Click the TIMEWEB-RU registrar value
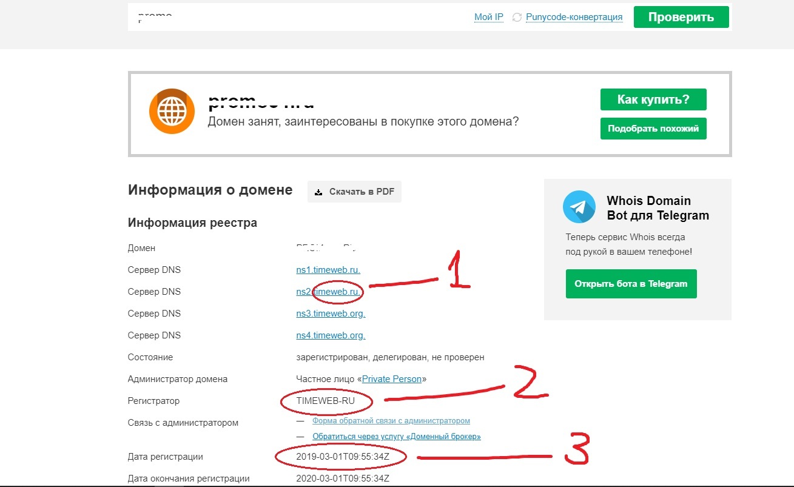The height and width of the screenshot is (487, 794). pyautogui.click(x=325, y=401)
